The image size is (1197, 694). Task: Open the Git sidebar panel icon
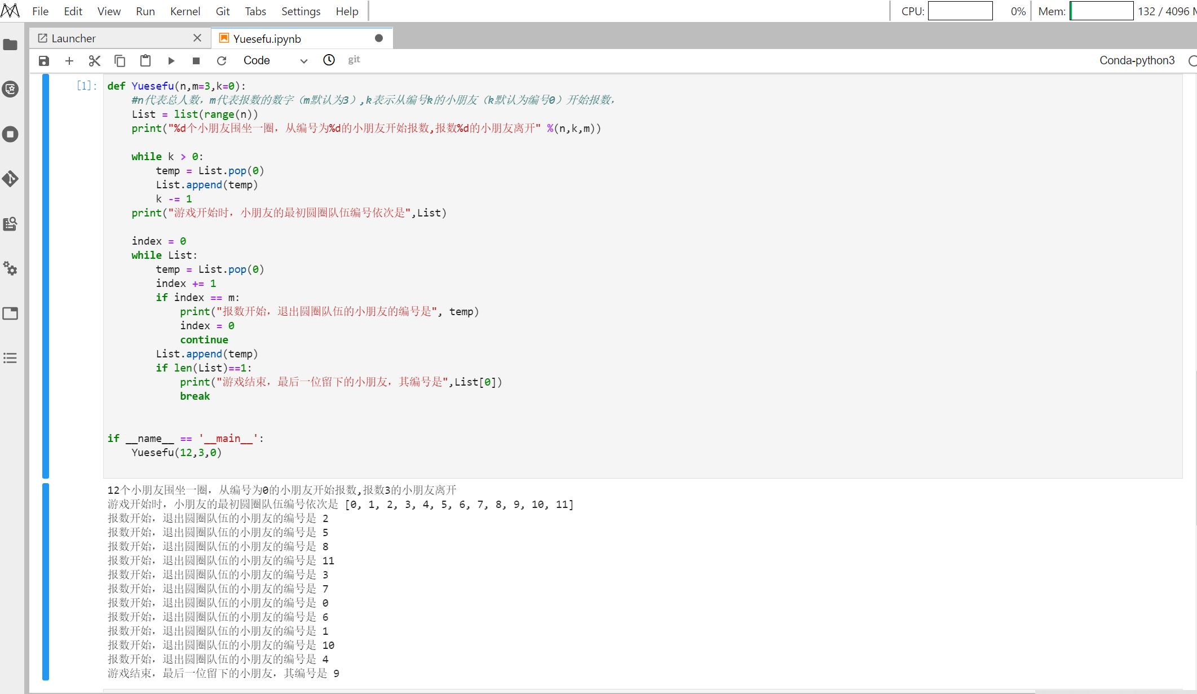[x=11, y=179]
